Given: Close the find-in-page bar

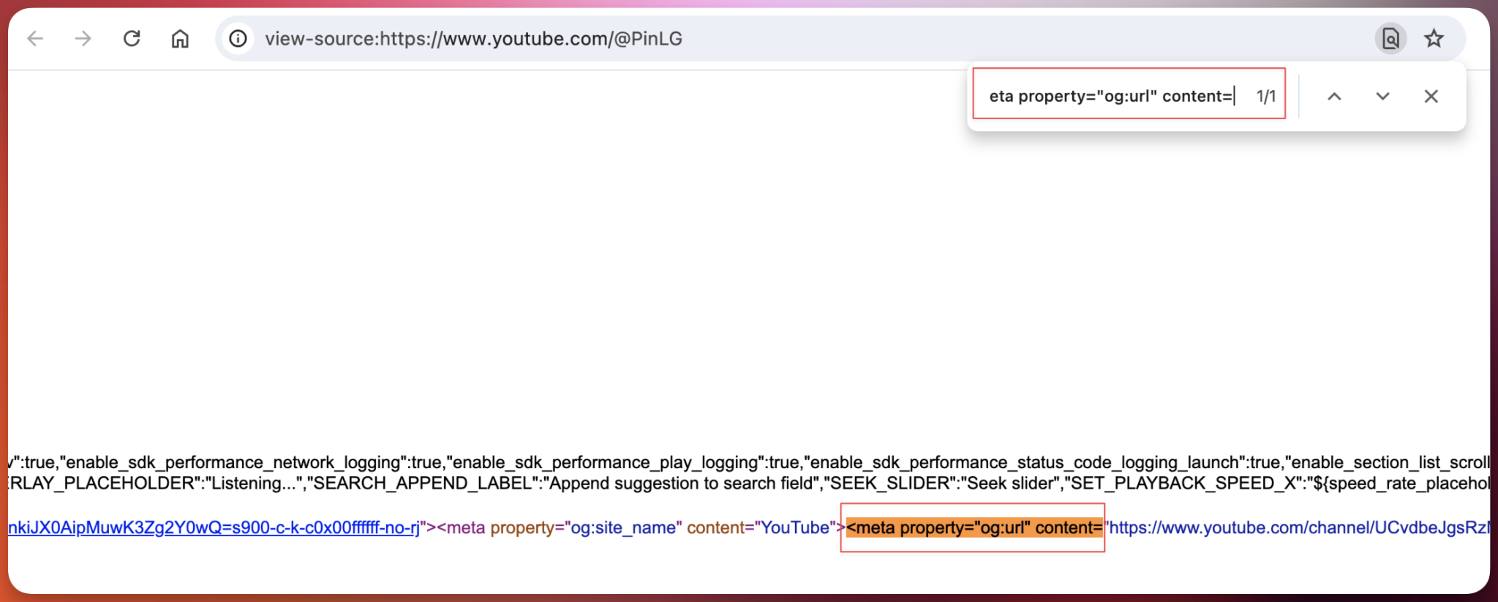Looking at the screenshot, I should [x=1431, y=97].
